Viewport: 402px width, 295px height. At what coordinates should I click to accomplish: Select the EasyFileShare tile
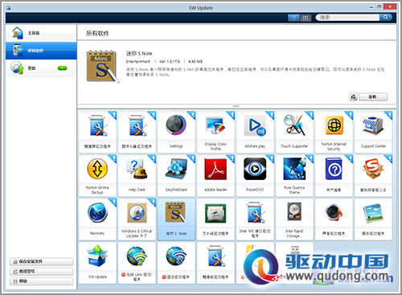coord(176,175)
